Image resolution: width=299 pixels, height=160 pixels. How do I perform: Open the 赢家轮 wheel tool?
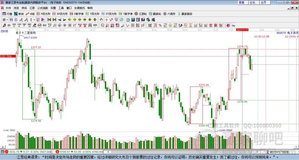coord(155,14)
